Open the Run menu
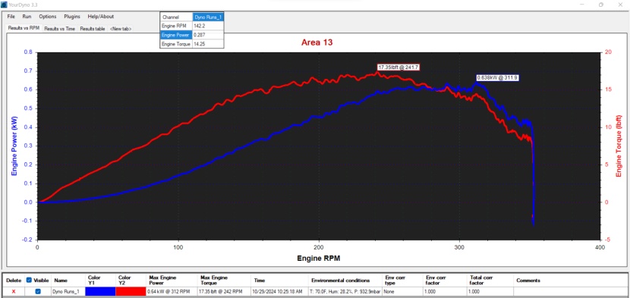Viewport: 630px width, 298px height. pos(27,17)
